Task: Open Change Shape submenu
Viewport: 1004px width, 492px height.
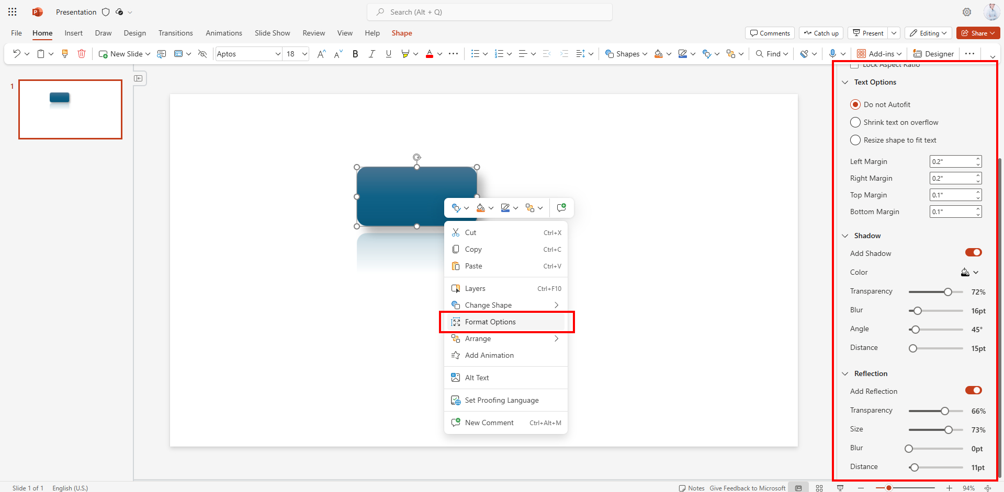Action: tap(506, 305)
